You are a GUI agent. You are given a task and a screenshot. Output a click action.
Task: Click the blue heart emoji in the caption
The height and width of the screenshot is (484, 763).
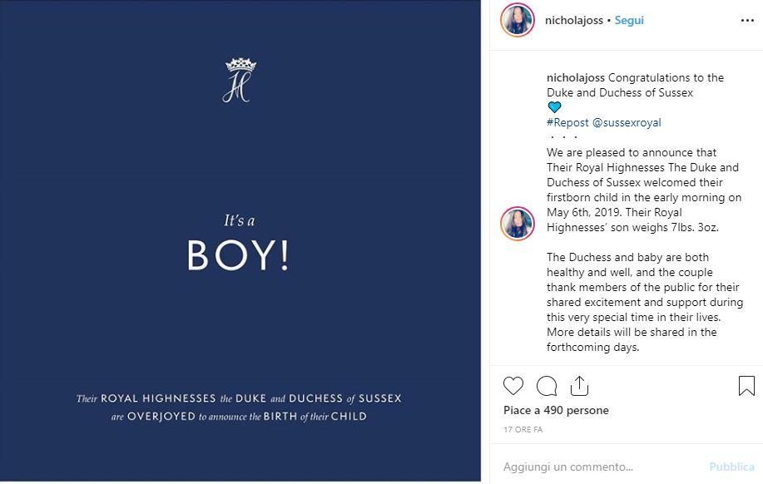point(554,106)
